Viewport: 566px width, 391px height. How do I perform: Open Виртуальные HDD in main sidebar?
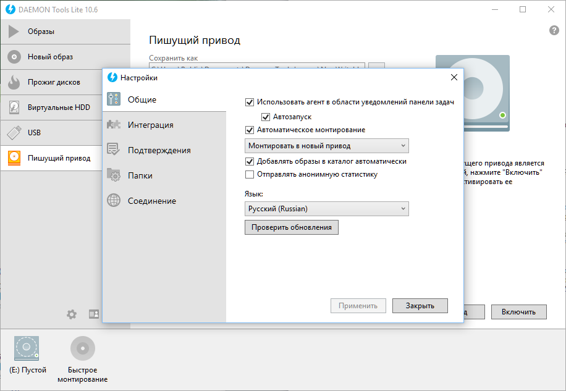point(52,107)
